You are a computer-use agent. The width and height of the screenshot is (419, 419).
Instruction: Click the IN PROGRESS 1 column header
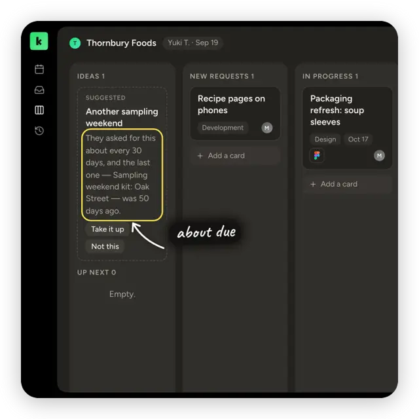click(330, 77)
